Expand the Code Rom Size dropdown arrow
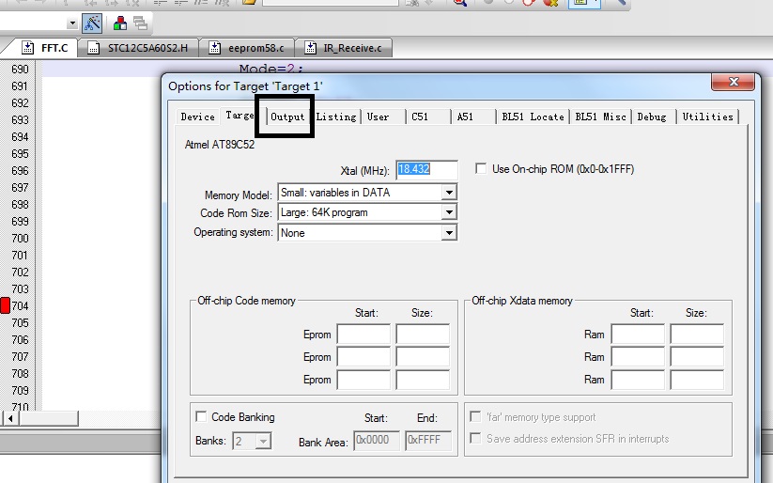The width and height of the screenshot is (773, 483). (x=449, y=212)
